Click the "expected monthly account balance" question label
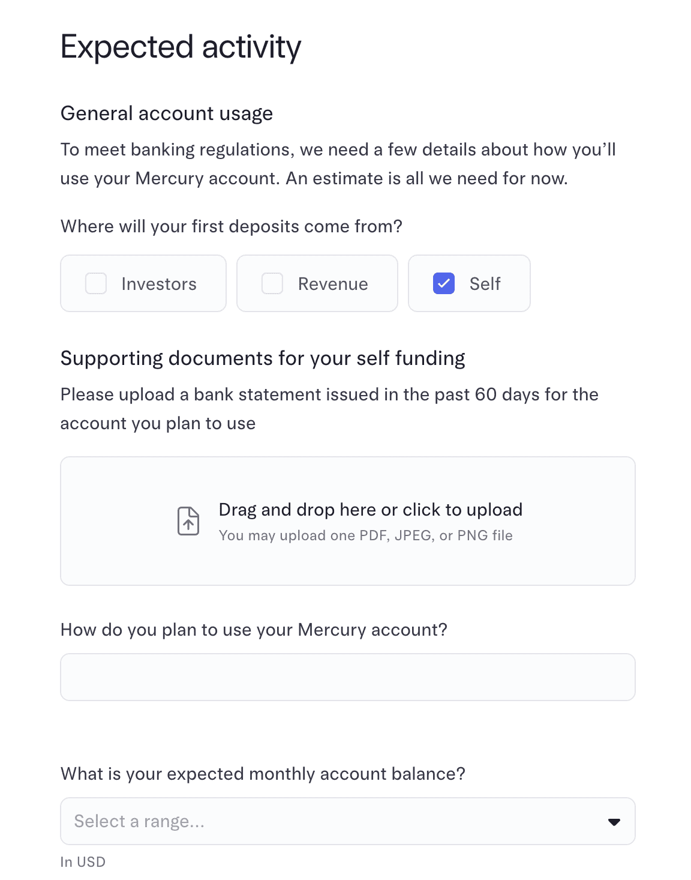The height and width of the screenshot is (880, 691). [x=263, y=774]
